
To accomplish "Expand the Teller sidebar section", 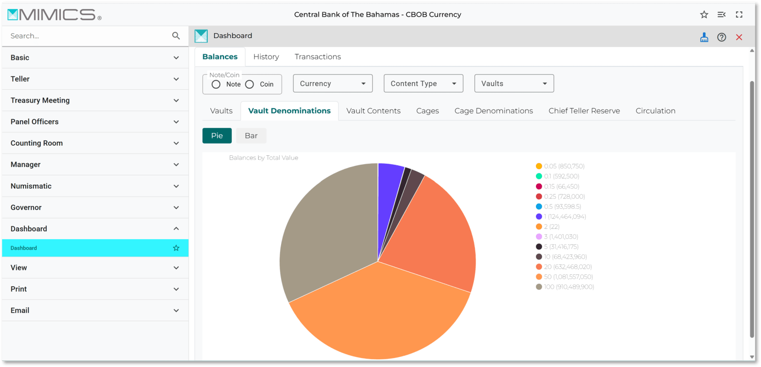I will click(x=95, y=79).
